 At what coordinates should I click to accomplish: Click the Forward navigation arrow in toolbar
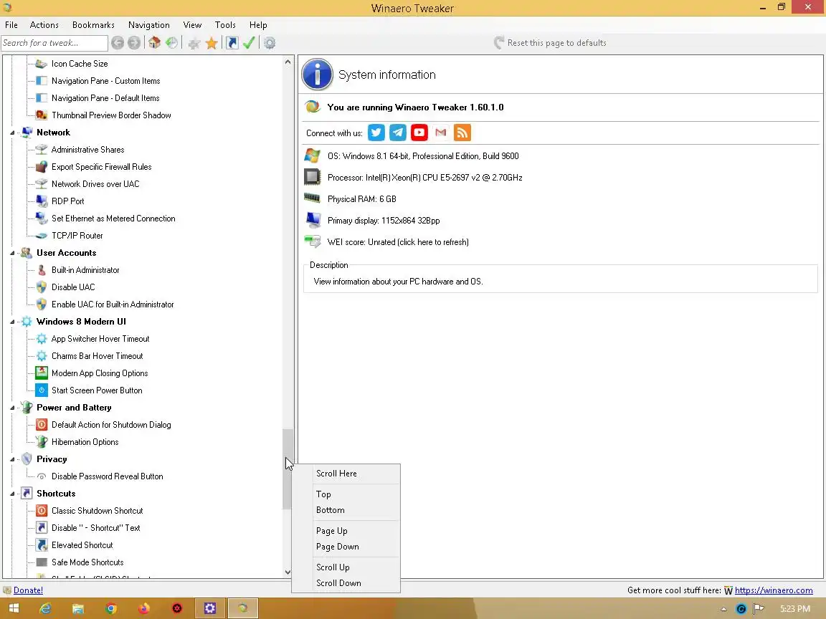click(x=134, y=43)
